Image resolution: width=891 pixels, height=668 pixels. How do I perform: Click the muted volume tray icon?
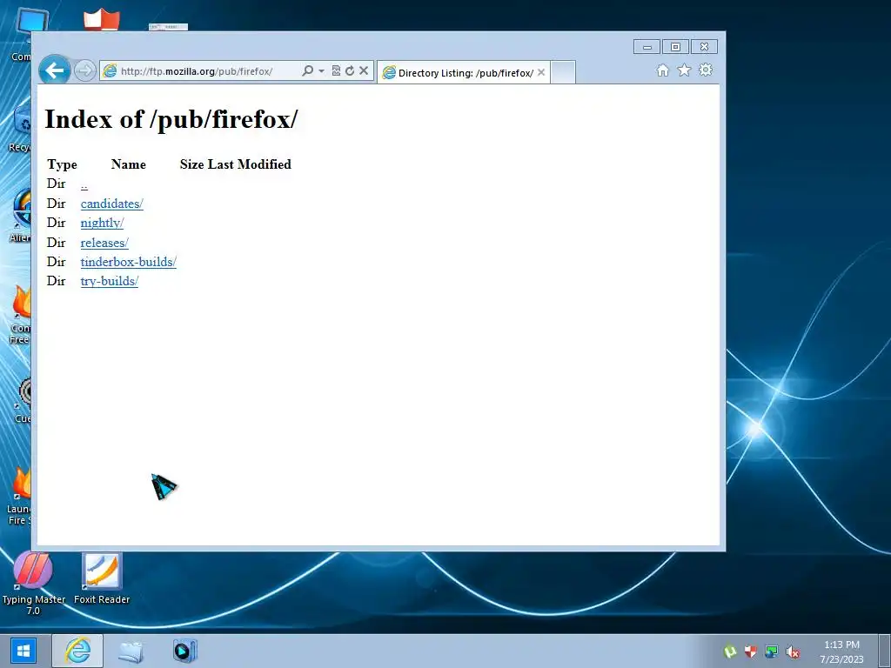pos(793,652)
